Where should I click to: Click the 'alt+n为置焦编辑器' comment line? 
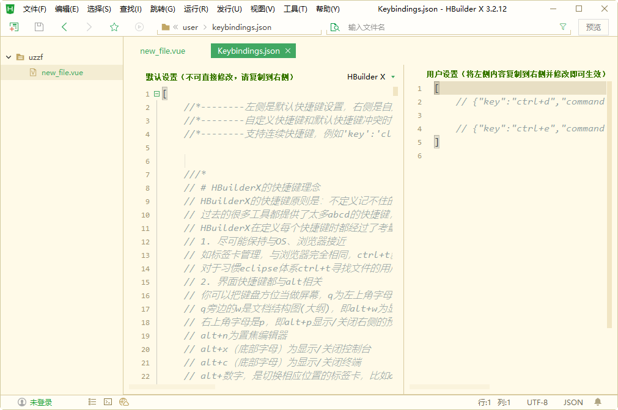tap(236, 335)
